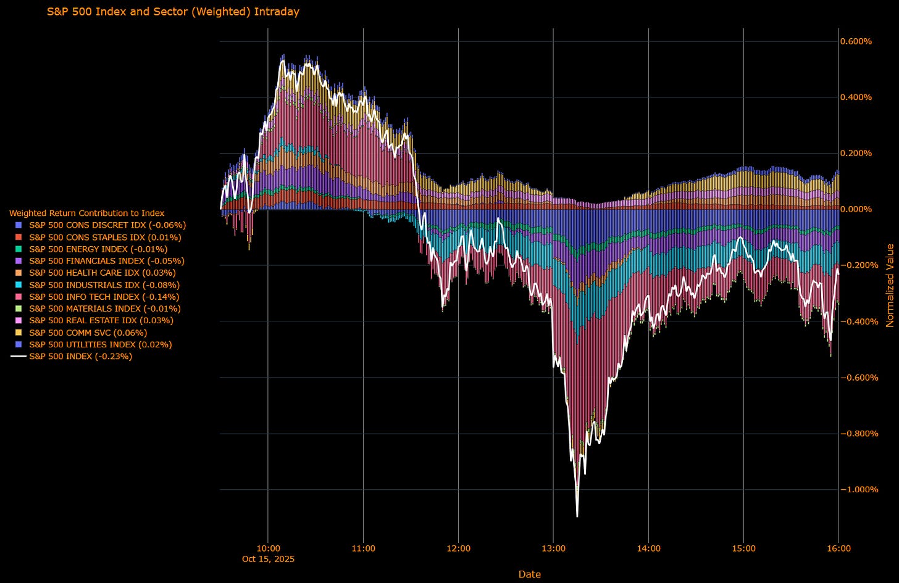Click the 10:00 x-axis tick label
The height and width of the screenshot is (583, 899).
click(x=267, y=548)
